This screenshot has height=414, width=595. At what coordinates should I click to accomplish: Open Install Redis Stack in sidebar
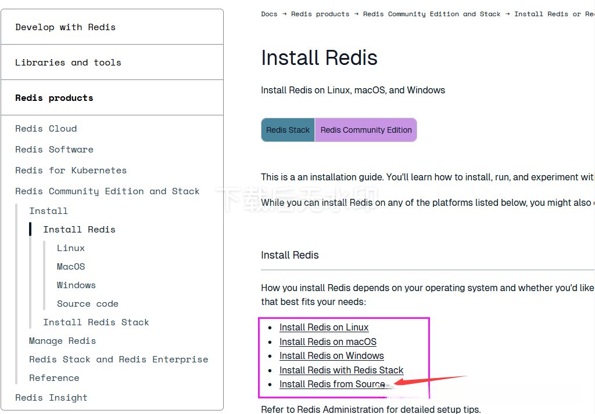tap(96, 322)
